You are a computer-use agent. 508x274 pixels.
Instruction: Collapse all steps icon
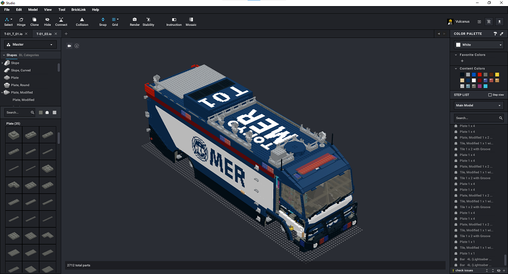pyautogui.click(x=487, y=270)
